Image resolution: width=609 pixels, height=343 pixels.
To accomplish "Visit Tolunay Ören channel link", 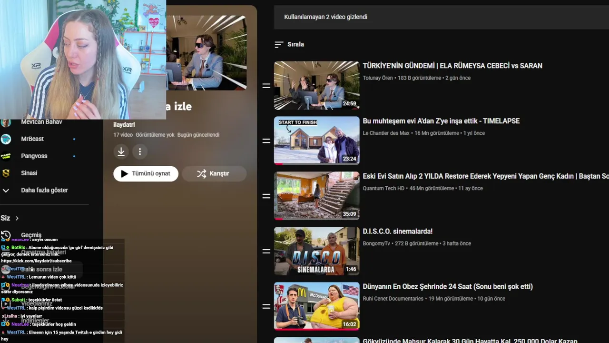I will [x=378, y=78].
